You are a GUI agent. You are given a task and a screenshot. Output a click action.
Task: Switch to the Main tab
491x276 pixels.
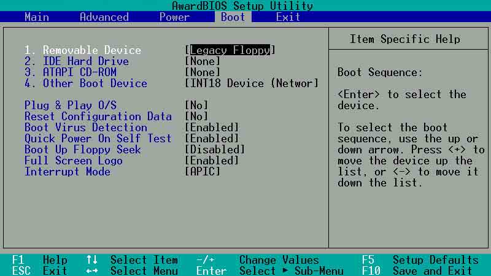(x=37, y=17)
